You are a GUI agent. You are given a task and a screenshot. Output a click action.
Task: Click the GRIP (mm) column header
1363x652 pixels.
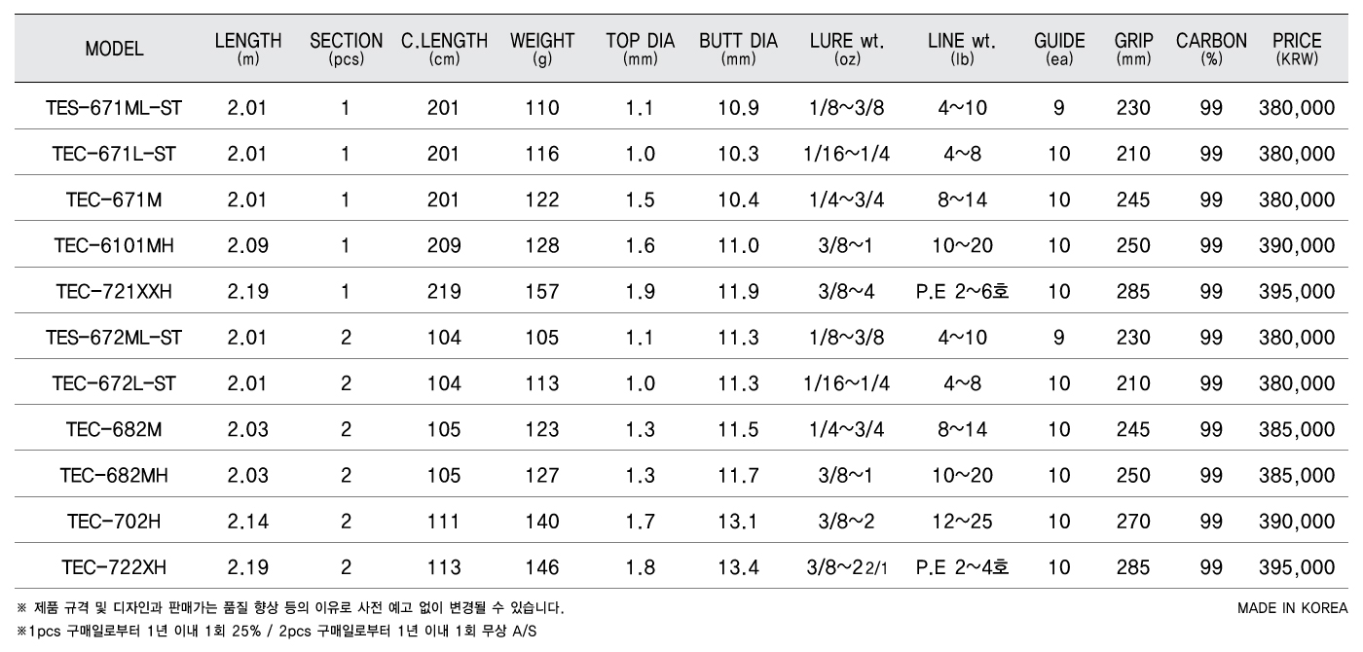pyautogui.click(x=1134, y=48)
